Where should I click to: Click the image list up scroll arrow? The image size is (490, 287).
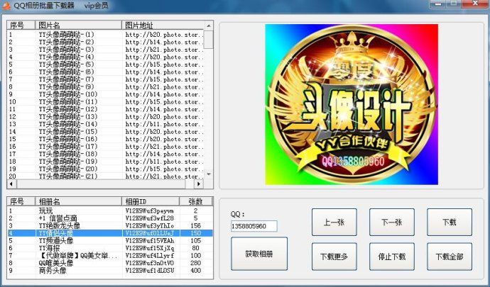pyautogui.click(x=209, y=26)
